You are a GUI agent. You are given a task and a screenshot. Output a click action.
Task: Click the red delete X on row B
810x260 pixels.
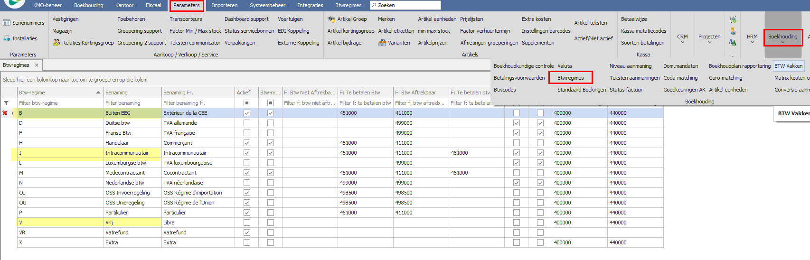coord(5,113)
